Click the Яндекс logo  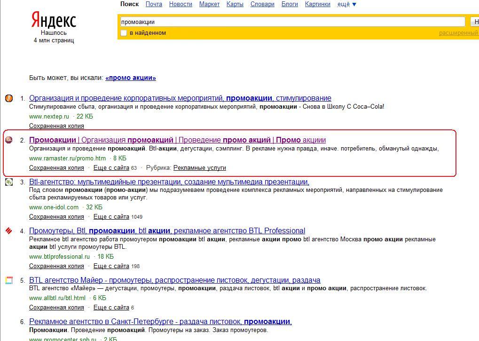(x=54, y=21)
